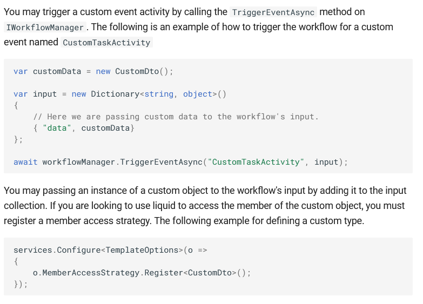Viewport: 423px width, 304px height.
Task: Click the 'Dictionary<string, object>()' code line
Action: [x=120, y=94]
